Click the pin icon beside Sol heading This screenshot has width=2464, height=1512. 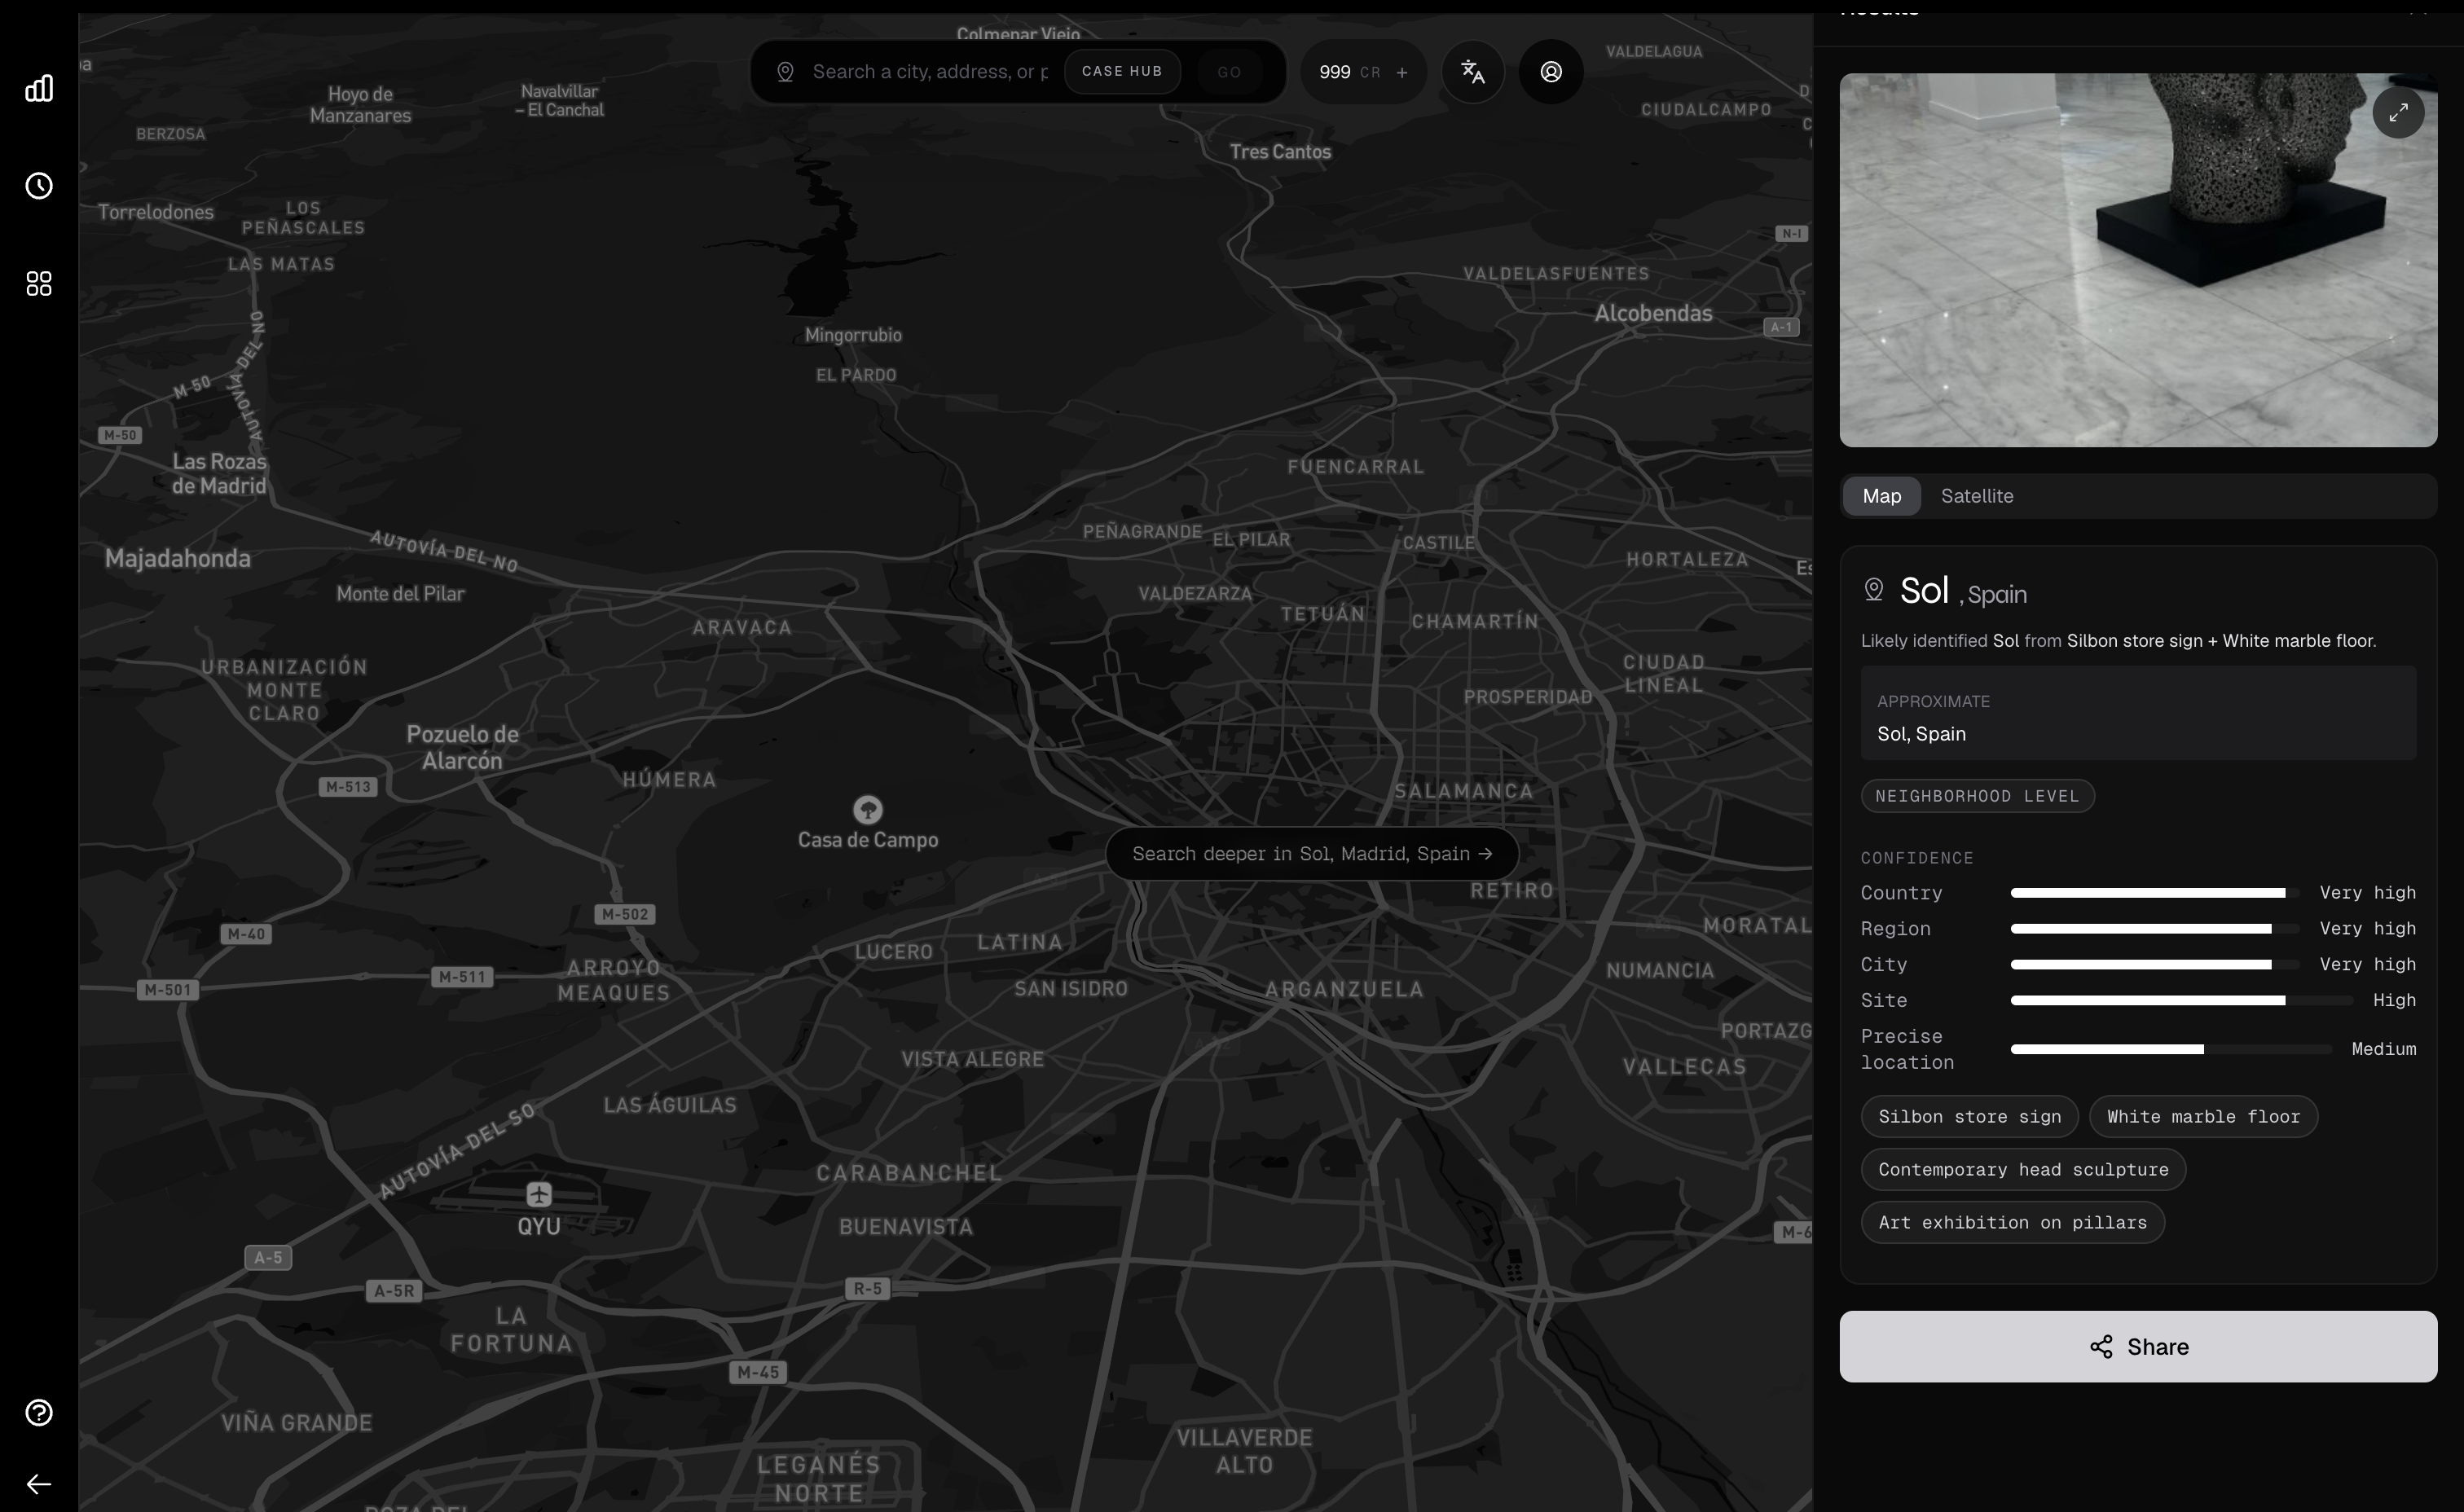[1874, 590]
